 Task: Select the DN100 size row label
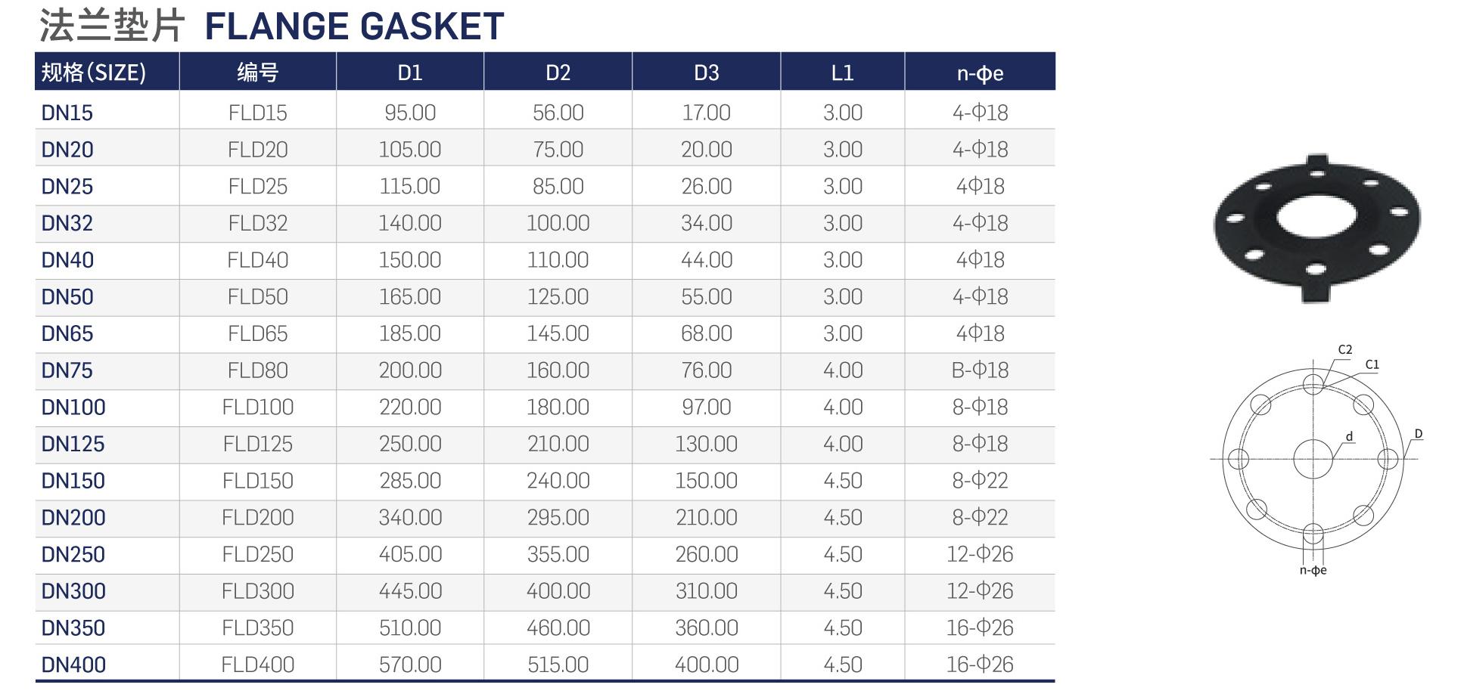coord(73,407)
